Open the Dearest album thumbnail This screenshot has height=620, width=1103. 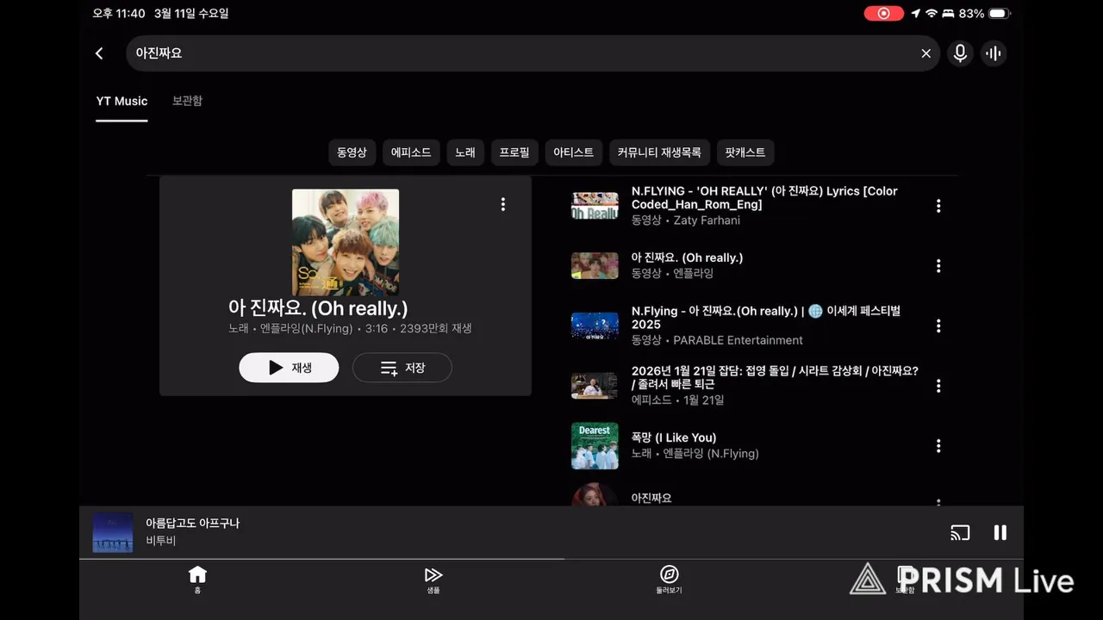coord(595,446)
